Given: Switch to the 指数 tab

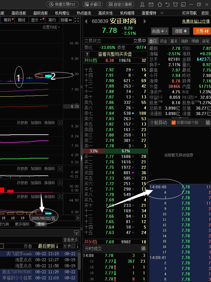Looking at the screenshot, I should (184, 41).
